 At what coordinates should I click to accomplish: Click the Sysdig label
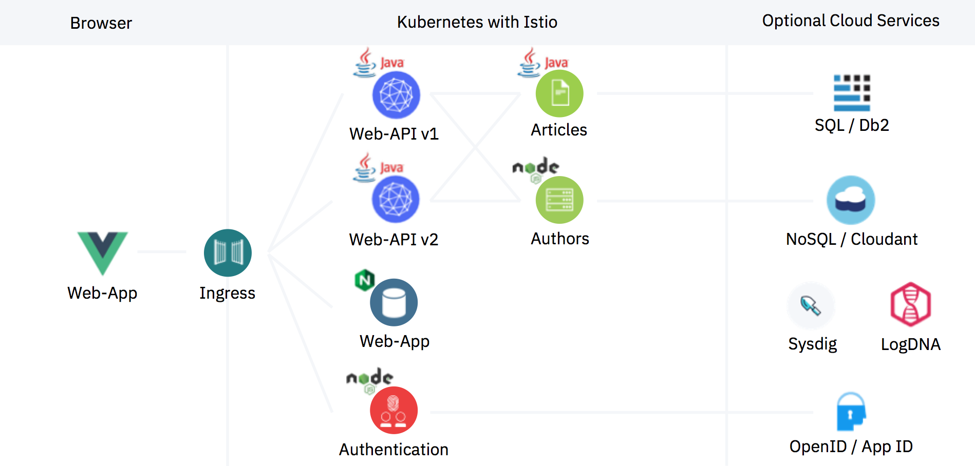click(813, 344)
